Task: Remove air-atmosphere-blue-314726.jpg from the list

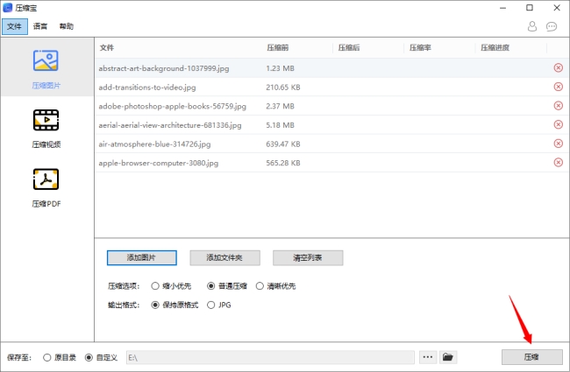Action: point(559,144)
